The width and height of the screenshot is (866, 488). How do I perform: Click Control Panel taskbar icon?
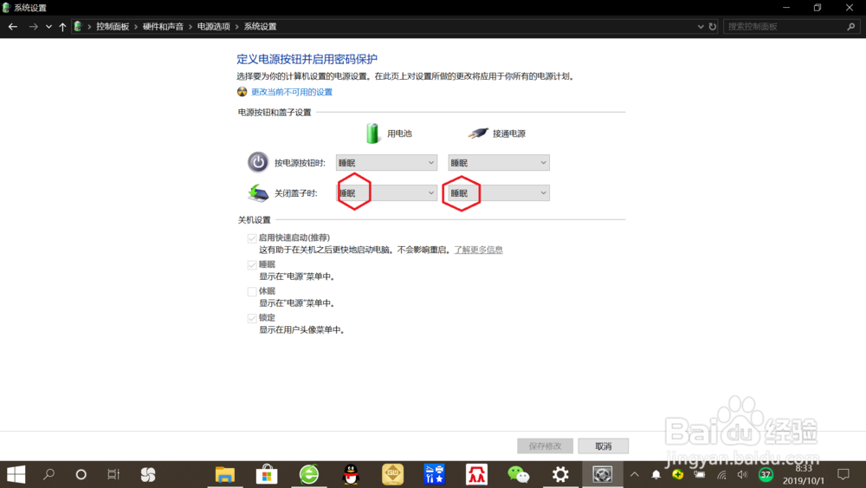tap(603, 474)
